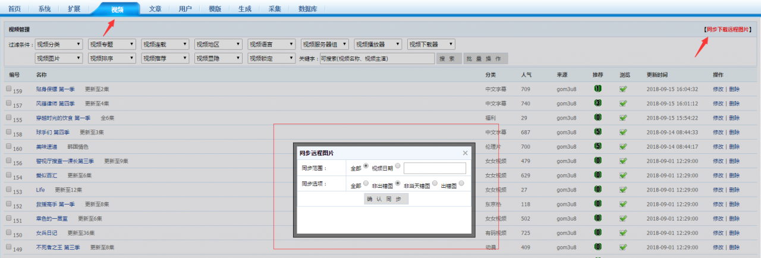Close the 同步远程图片 dialog with X
Screen dimensions: 761x258
(465, 153)
